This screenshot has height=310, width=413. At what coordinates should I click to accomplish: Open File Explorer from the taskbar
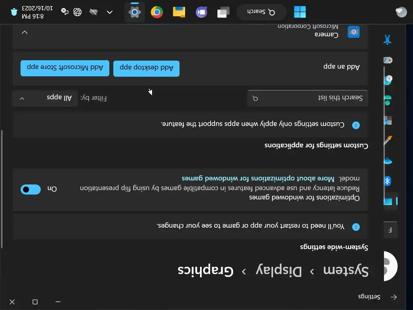(x=179, y=12)
